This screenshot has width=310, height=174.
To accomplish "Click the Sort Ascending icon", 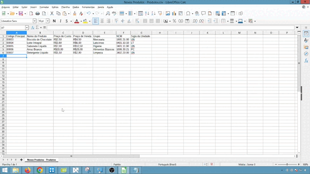I will pyautogui.click(x=147, y=13).
